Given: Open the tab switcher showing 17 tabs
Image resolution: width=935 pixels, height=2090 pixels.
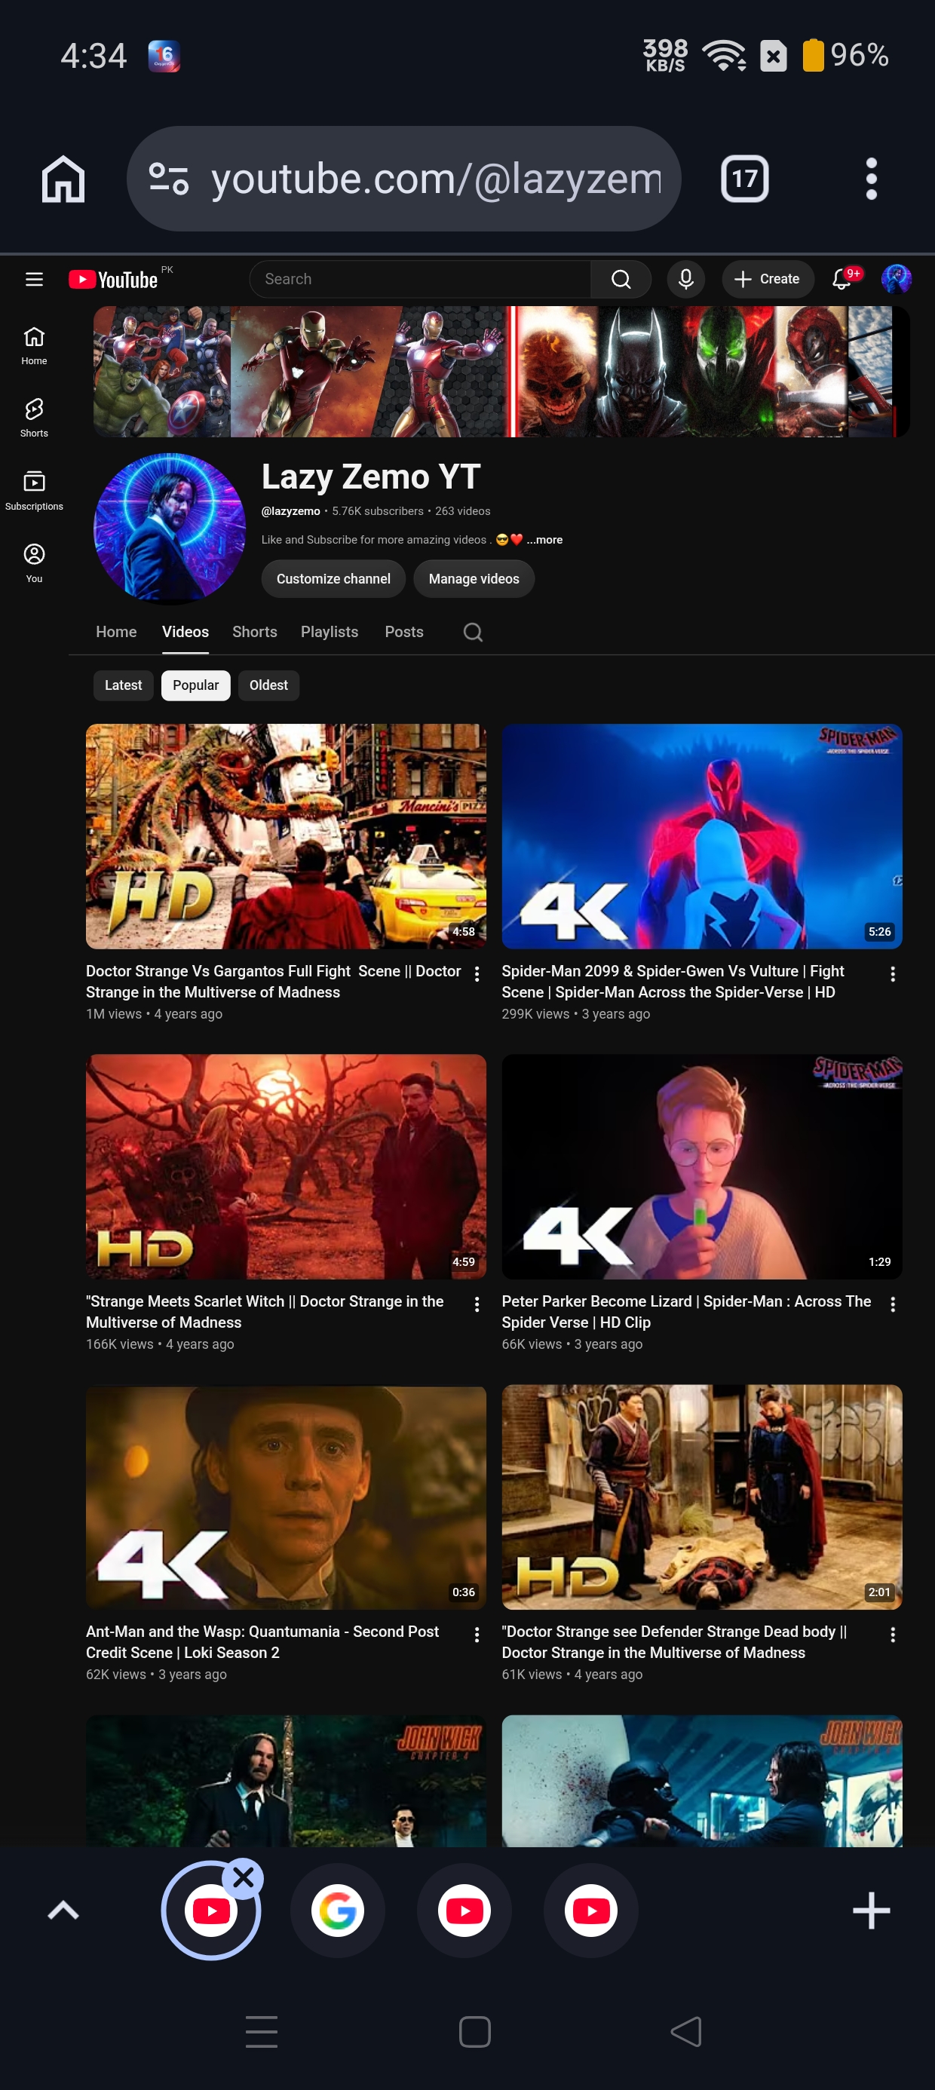Looking at the screenshot, I should click(744, 179).
